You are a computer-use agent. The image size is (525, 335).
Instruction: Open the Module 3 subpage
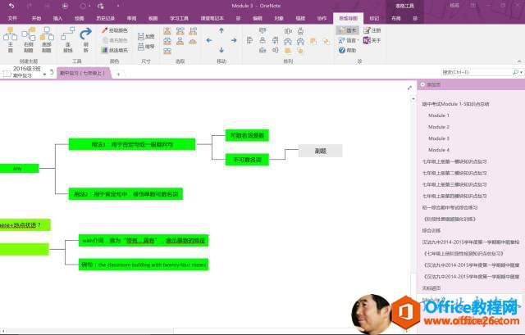click(x=439, y=138)
